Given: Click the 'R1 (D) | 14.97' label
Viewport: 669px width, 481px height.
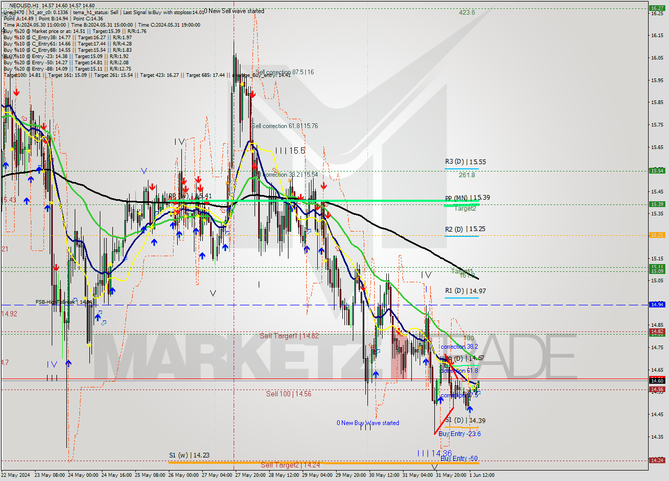Looking at the screenshot, I should [465, 291].
